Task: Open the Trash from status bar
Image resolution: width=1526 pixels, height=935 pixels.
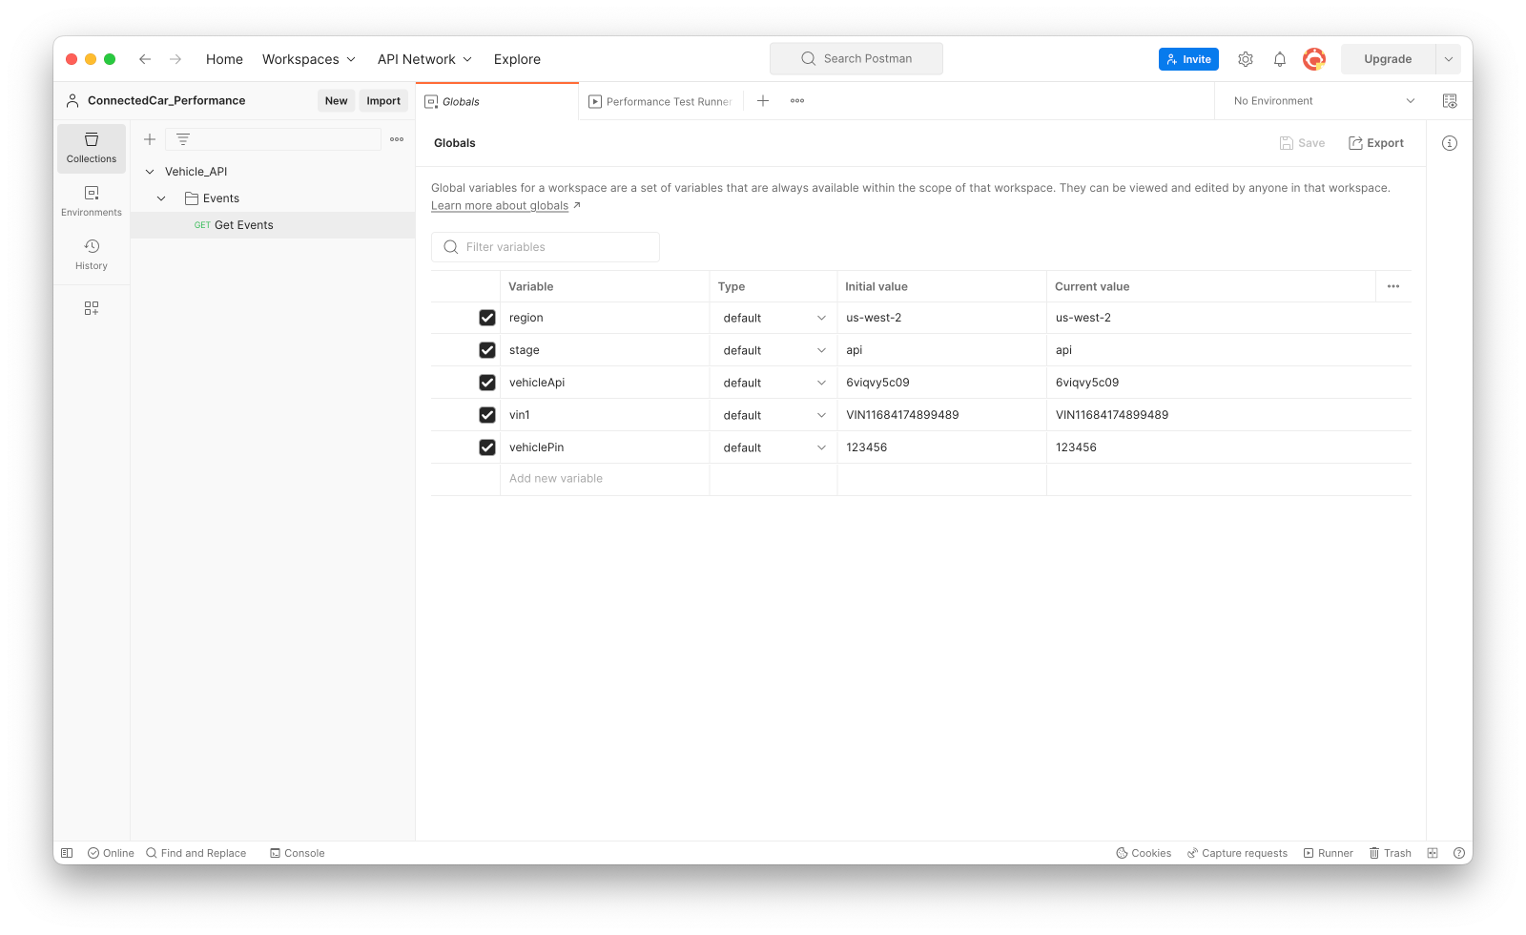Action: click(1391, 853)
